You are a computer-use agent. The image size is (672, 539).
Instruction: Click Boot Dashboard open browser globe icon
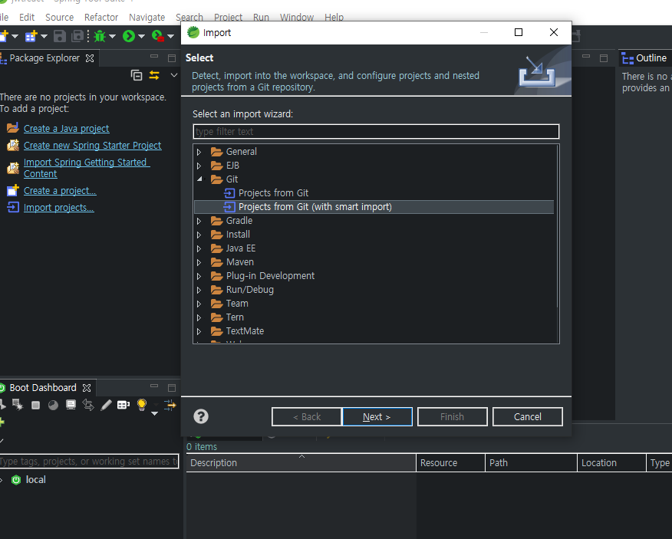(53, 406)
